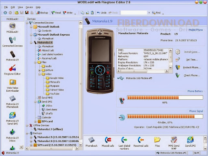
Task: Open the Edit menu
Action: pyautogui.click(x=13, y=7)
